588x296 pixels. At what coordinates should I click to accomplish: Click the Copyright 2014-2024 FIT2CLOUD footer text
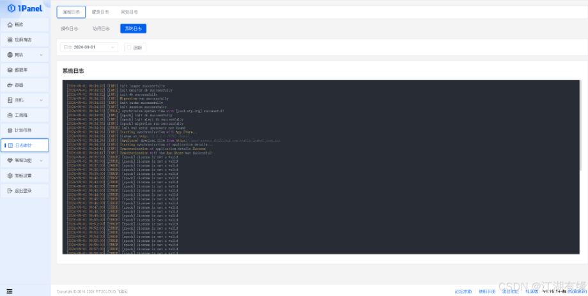point(92,292)
